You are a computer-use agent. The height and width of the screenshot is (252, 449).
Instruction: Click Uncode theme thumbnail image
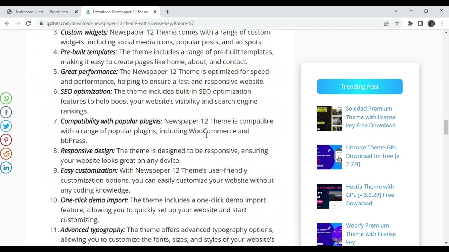[x=329, y=157]
